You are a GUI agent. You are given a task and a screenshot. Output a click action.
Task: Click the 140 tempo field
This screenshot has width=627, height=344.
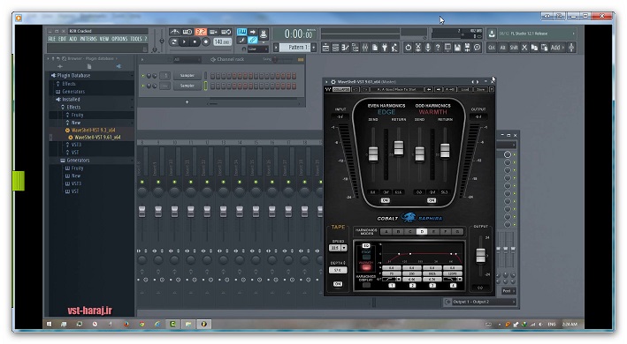[x=222, y=41]
